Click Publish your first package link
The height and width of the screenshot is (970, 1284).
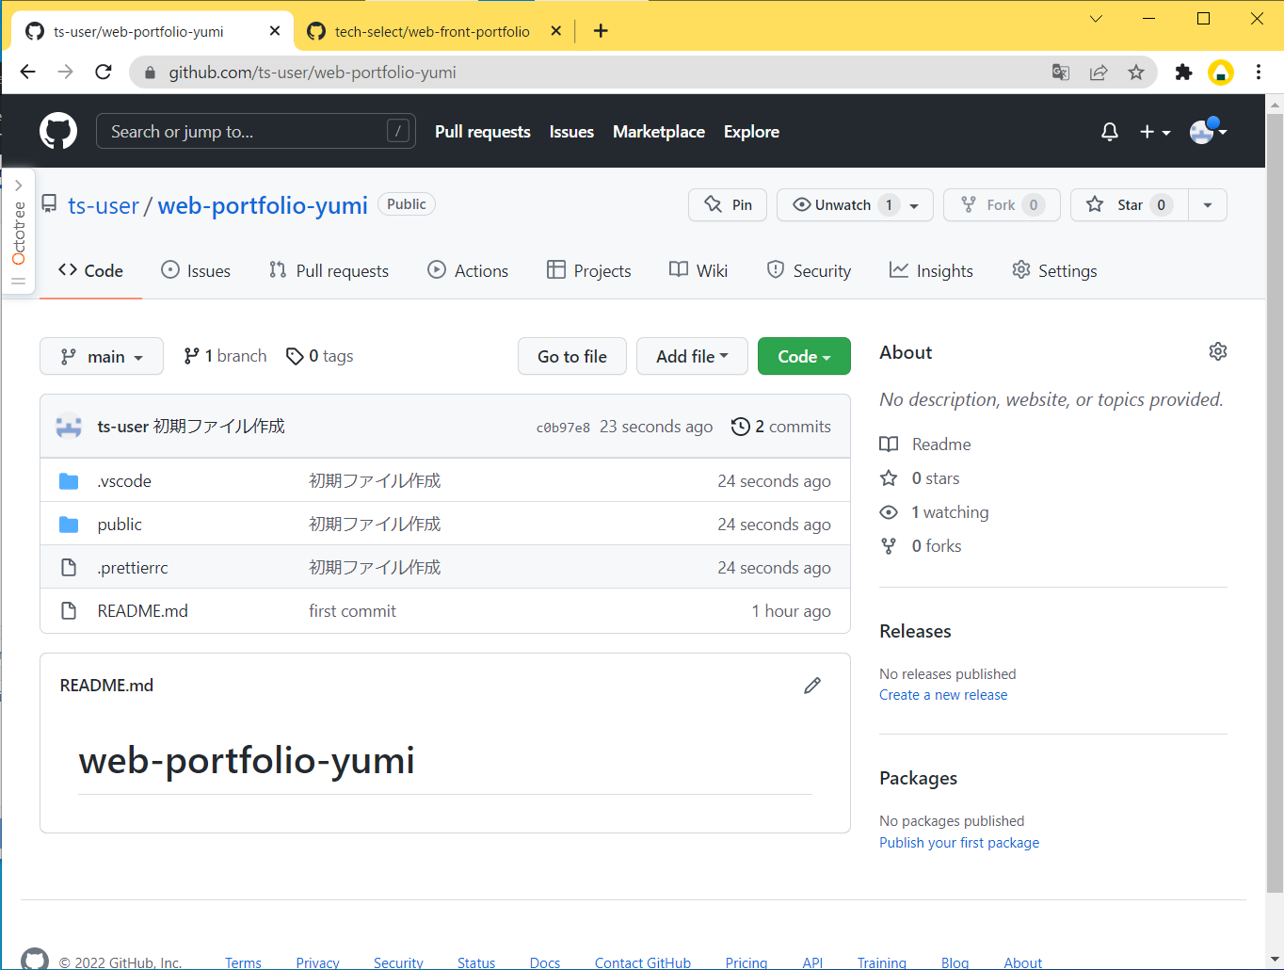[x=959, y=843]
